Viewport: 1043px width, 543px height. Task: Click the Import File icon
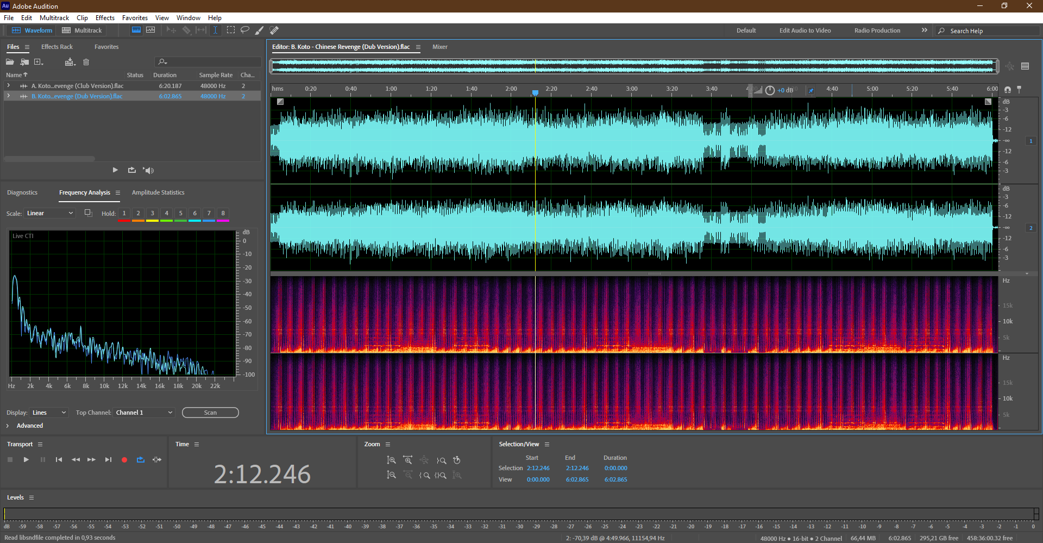point(24,62)
